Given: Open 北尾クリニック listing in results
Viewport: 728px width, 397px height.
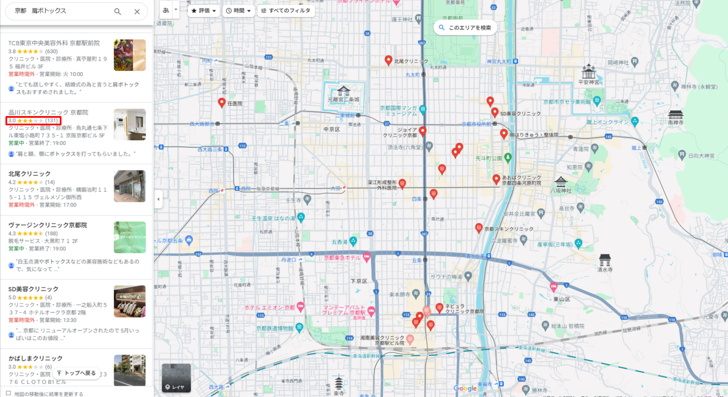Looking at the screenshot, I should 29,174.
